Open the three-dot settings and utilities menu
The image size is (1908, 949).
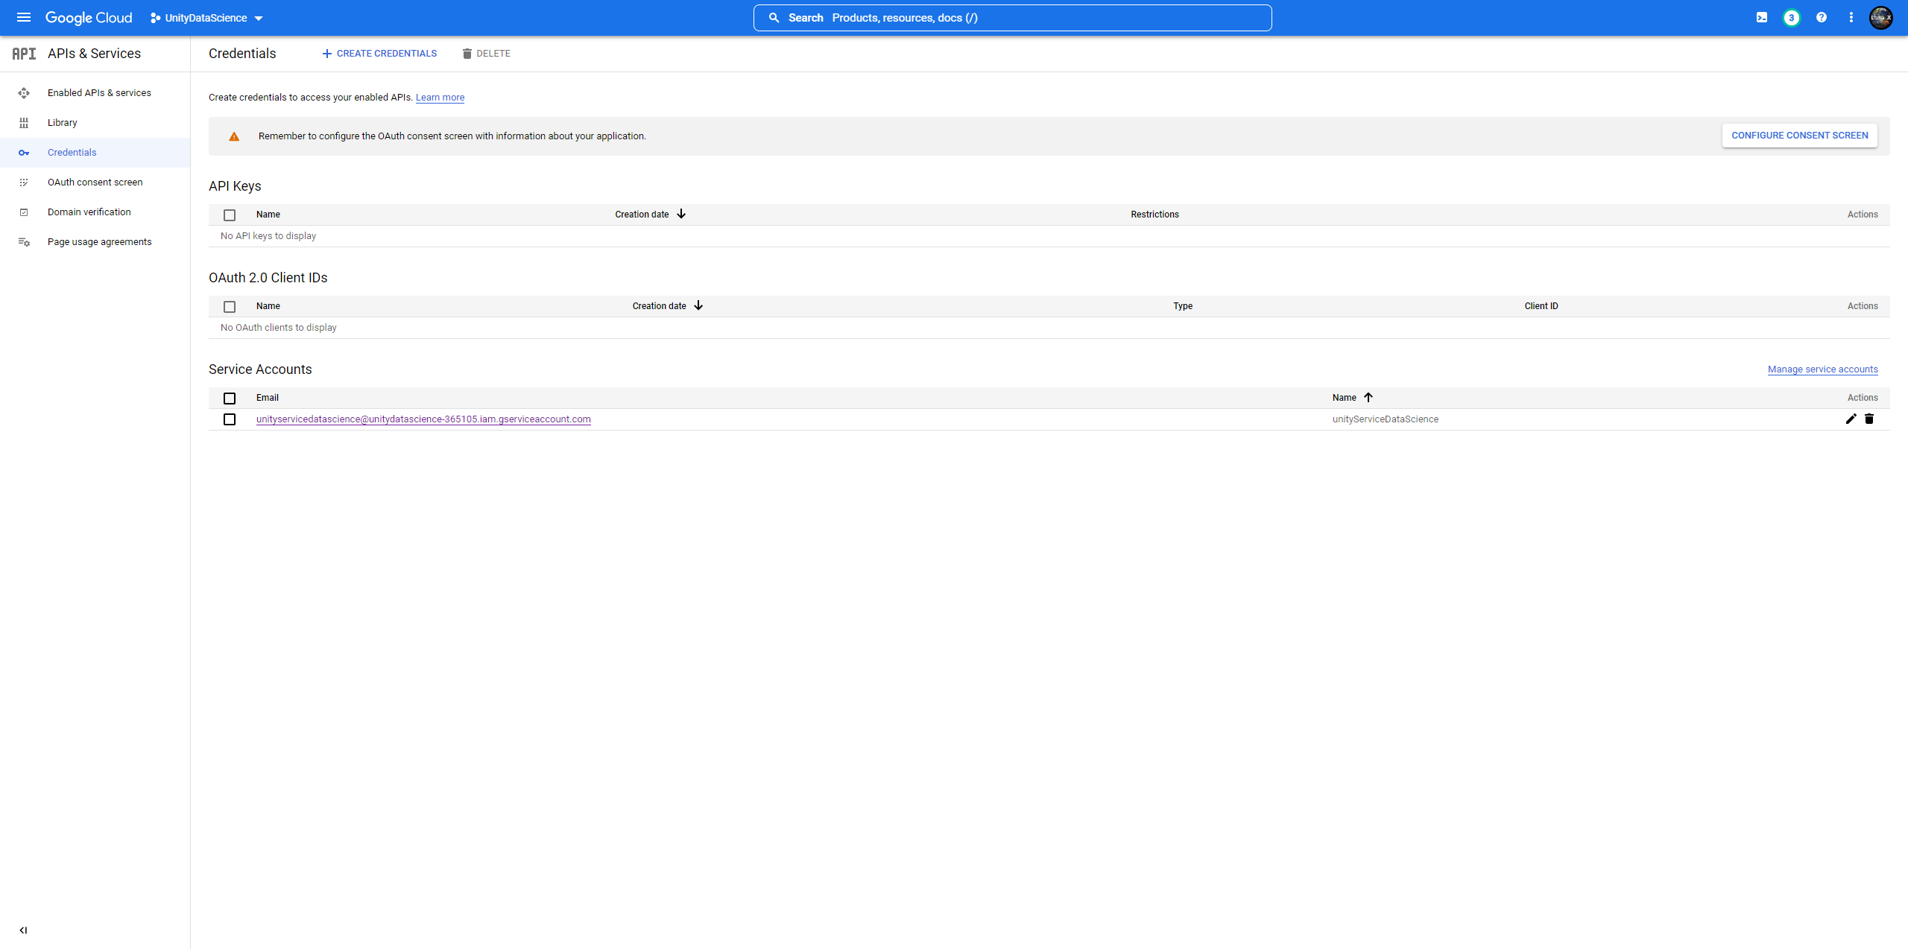click(1851, 17)
